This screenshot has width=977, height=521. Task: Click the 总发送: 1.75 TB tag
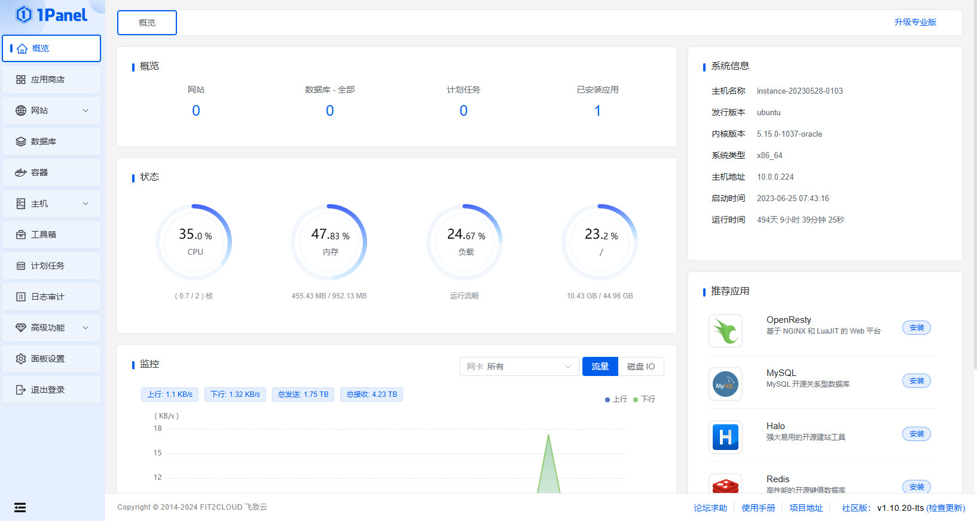(x=303, y=394)
